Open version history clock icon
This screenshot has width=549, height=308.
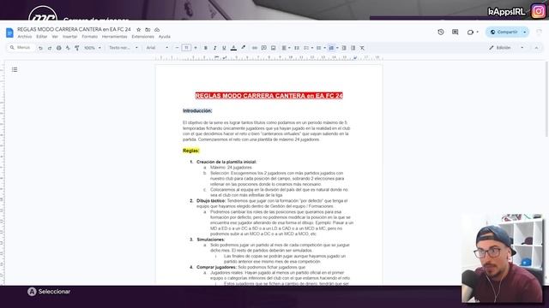[441, 33]
